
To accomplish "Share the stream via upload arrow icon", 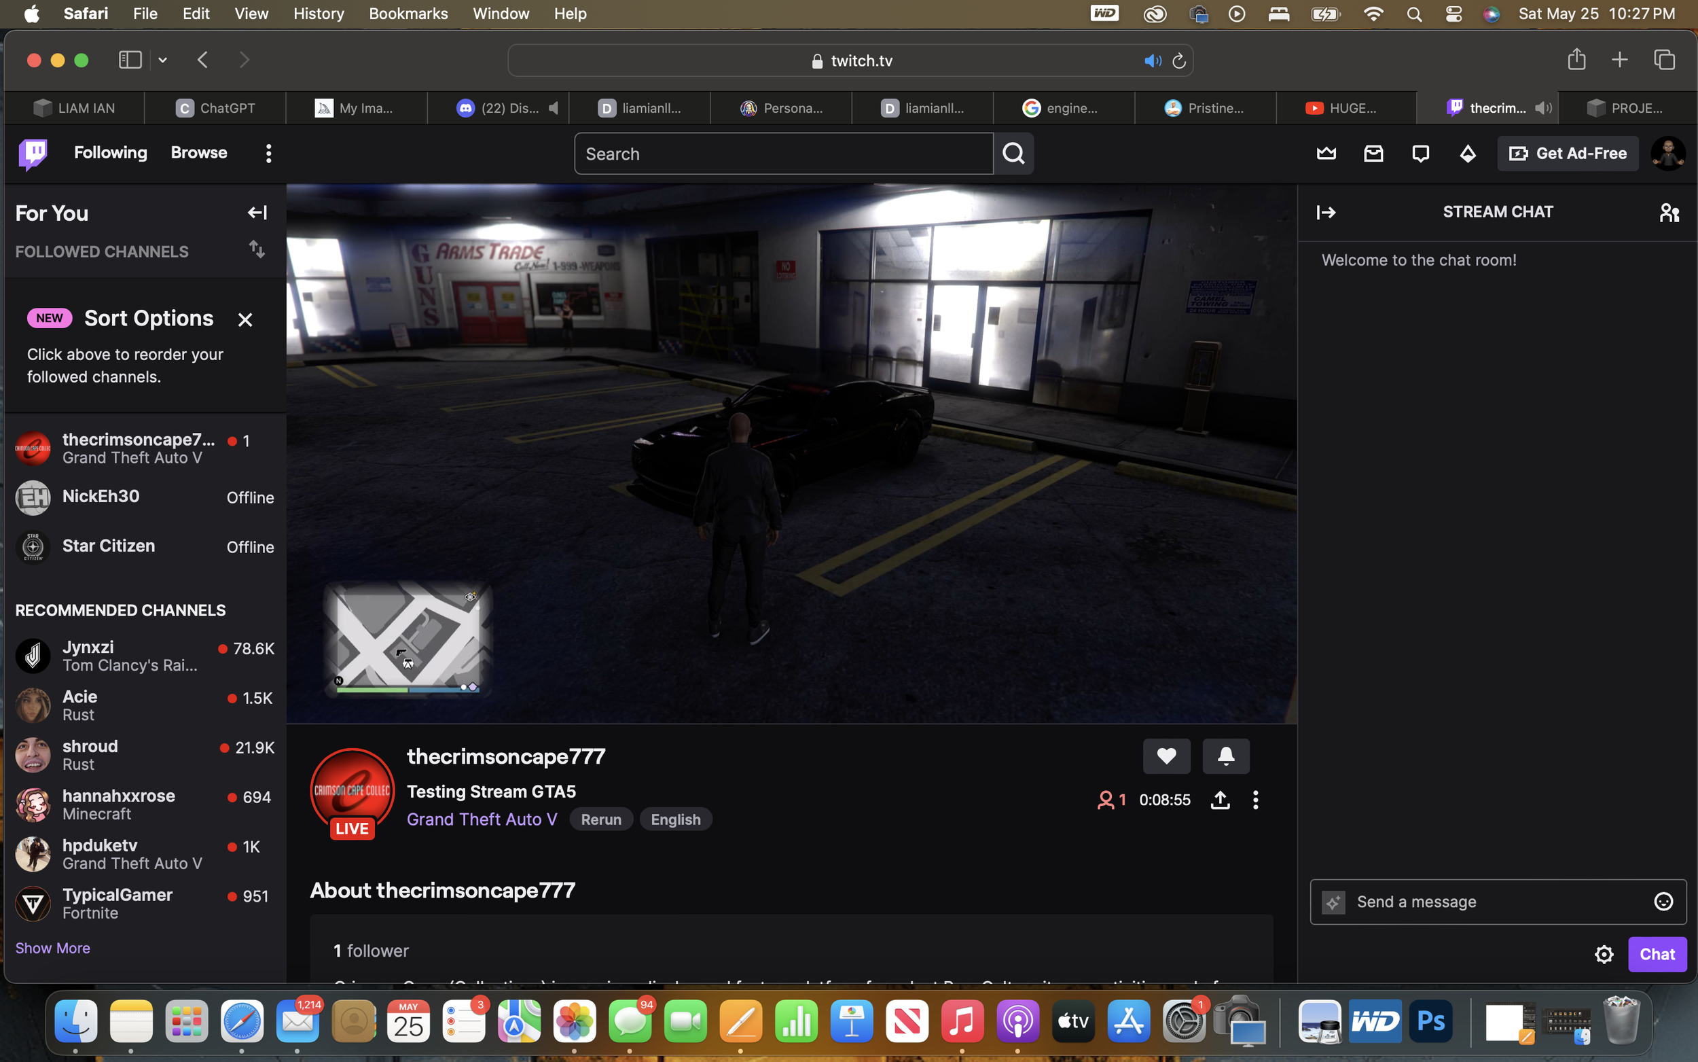I will coord(1220,799).
